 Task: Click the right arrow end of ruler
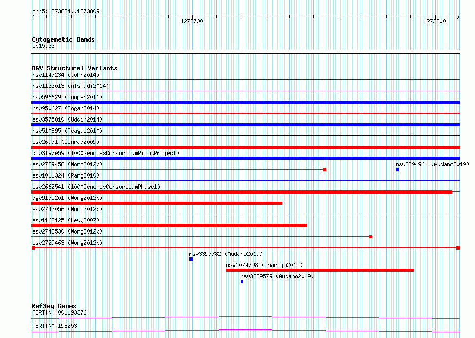(458, 17)
